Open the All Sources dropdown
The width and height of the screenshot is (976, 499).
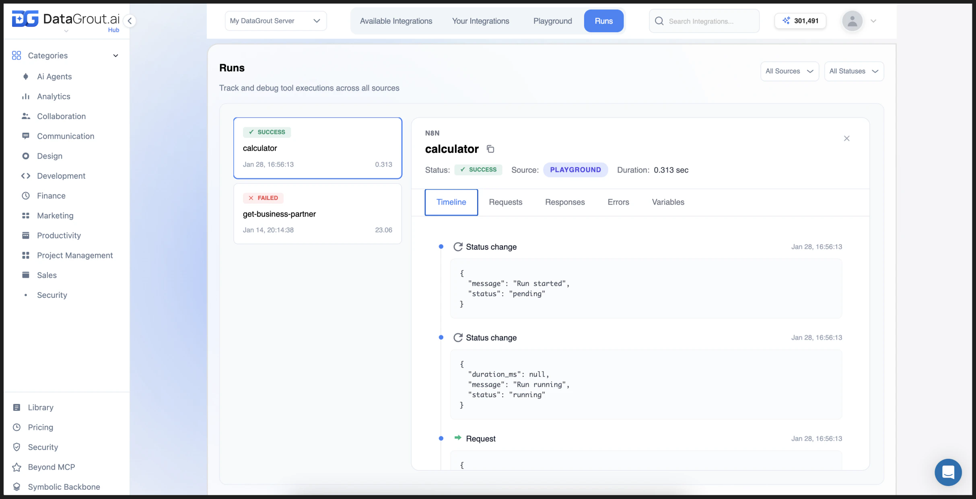(789, 71)
